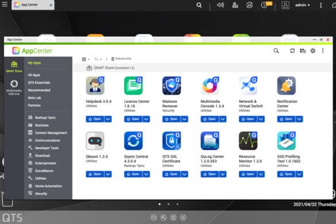The image size is (336, 224).
Task: Open Network & Virtual Switch app icon
Action: coord(248,86)
